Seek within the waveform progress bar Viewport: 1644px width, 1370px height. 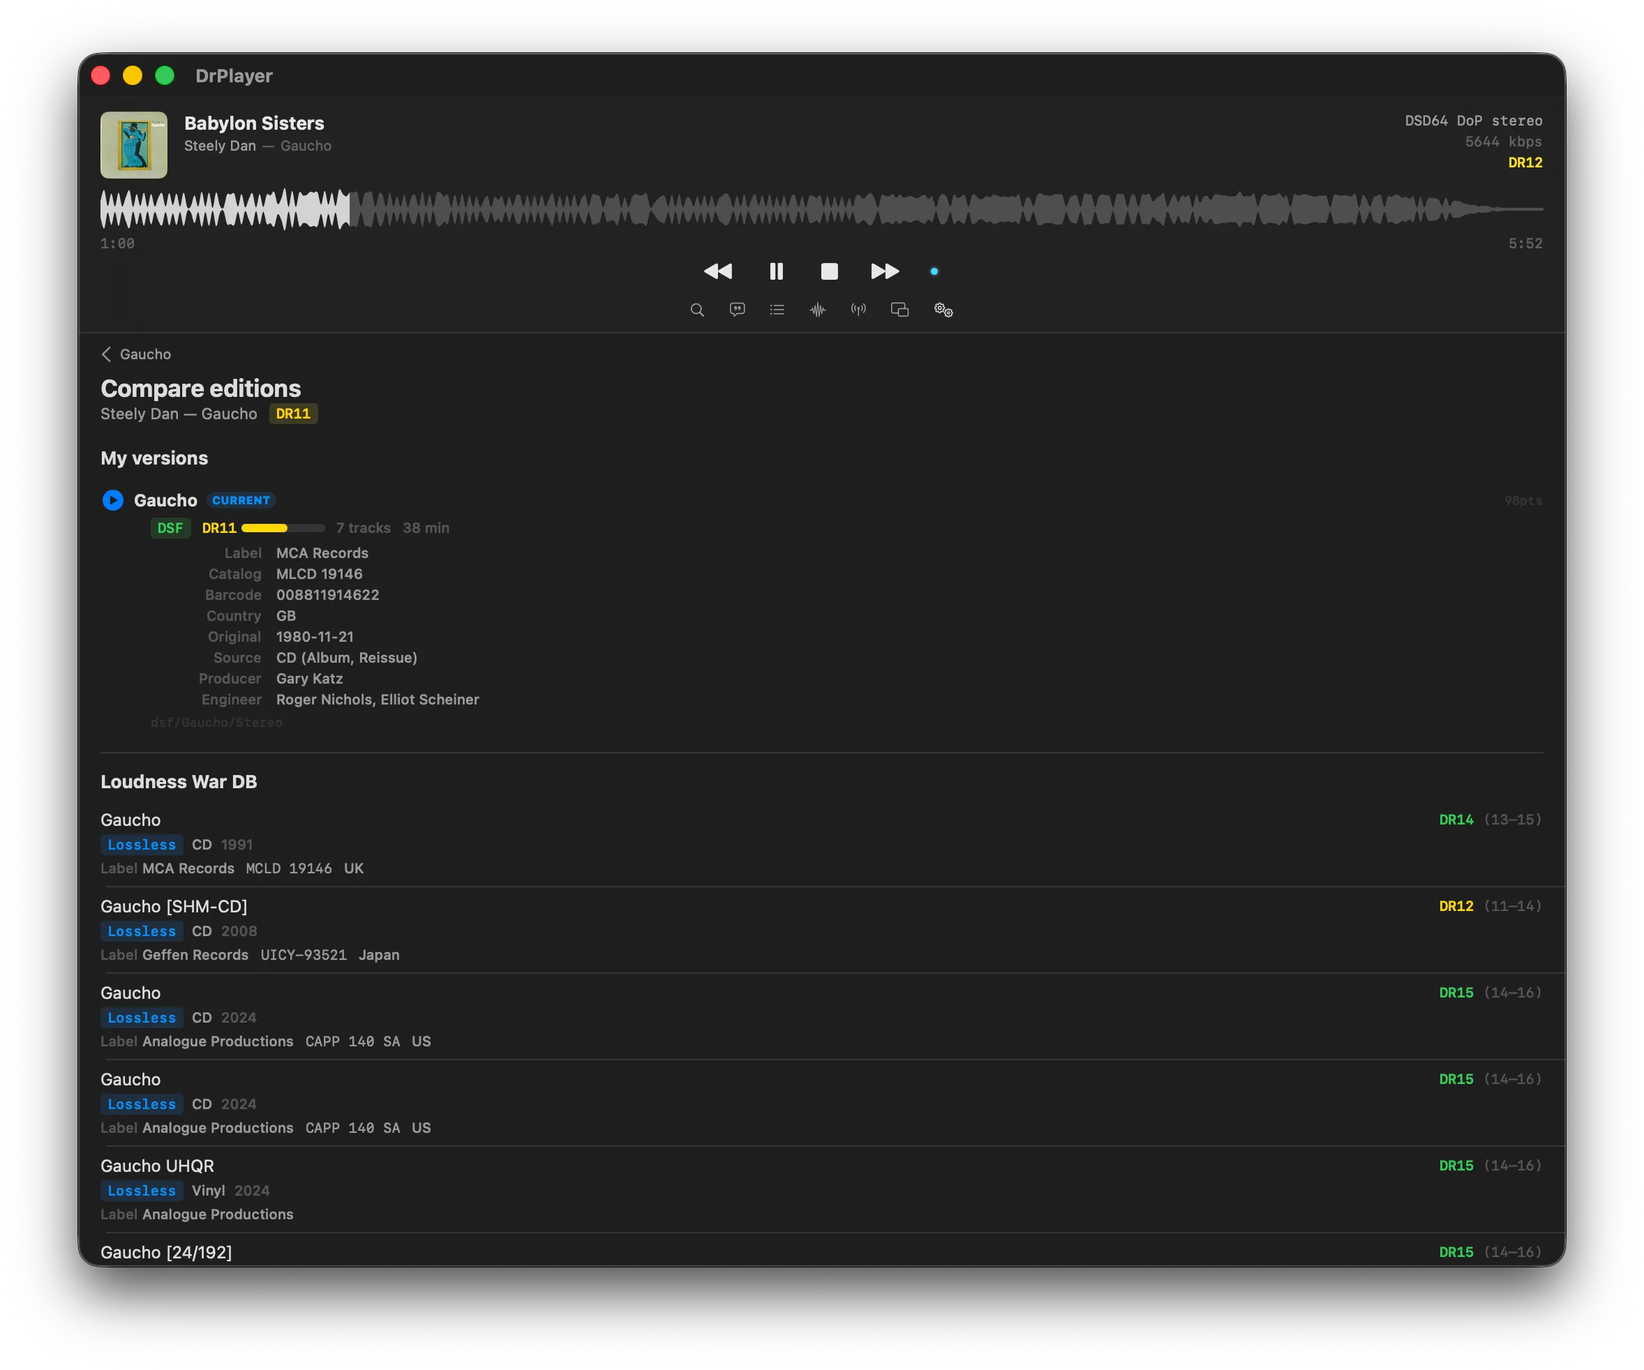(x=821, y=210)
